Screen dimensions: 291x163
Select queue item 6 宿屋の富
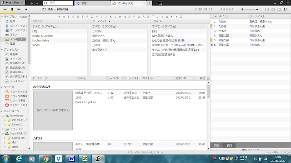pyautogui.click(x=251, y=45)
